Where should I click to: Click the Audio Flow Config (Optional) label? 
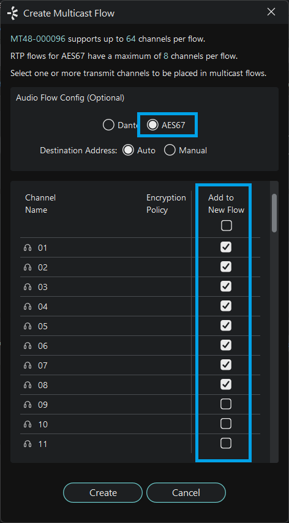[70, 97]
